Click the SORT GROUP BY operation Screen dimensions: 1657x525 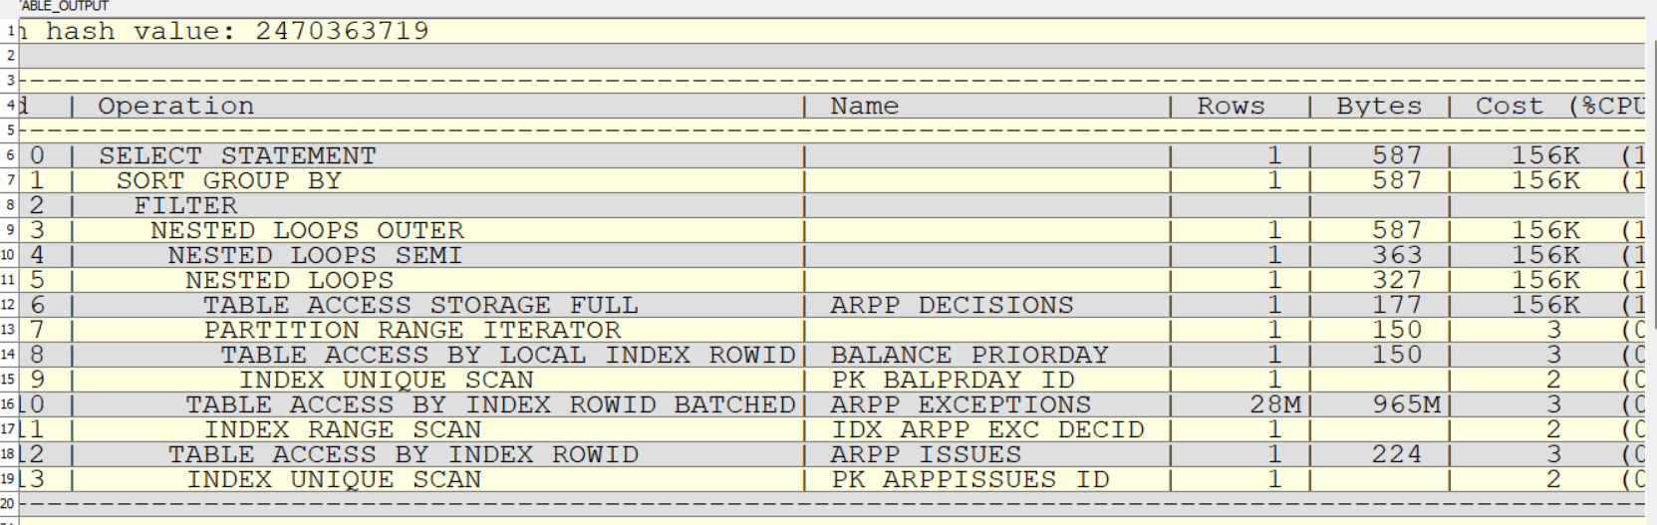[228, 180]
